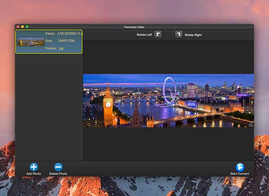Click the file name U4CJ6XBSL1LZ text
Viewport: 269px width, 196px height.
70,34
